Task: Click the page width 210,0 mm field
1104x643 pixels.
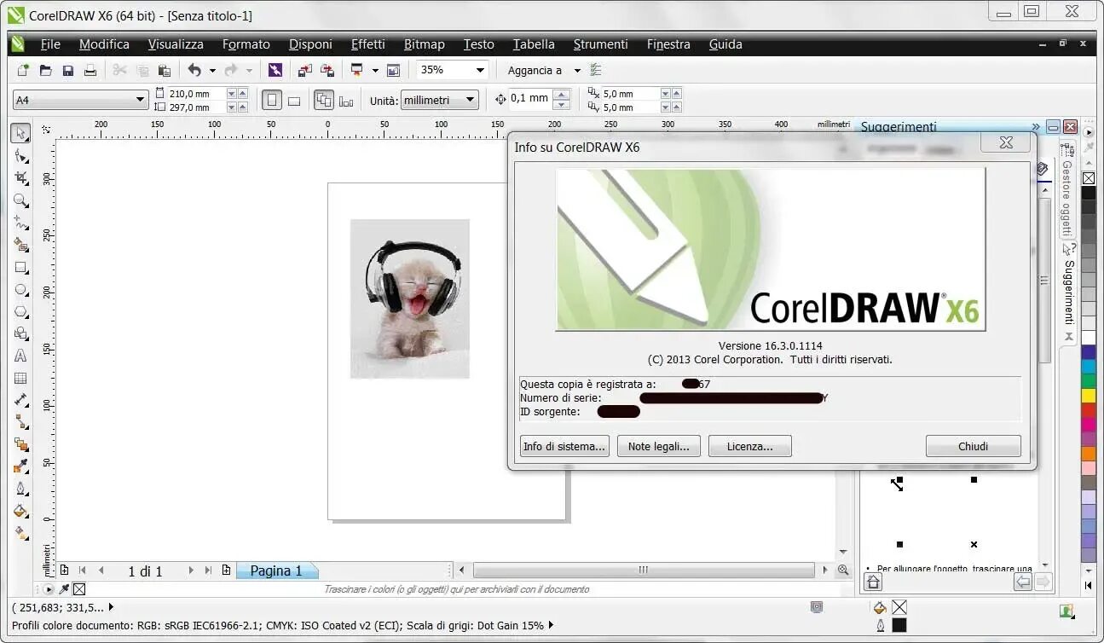Action: point(196,94)
